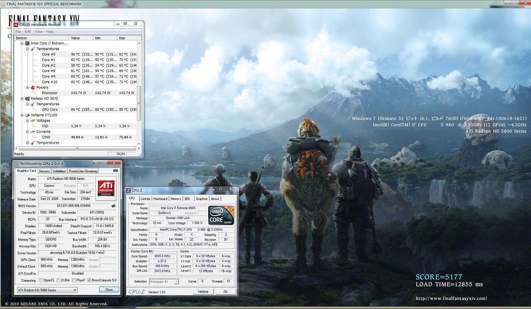Open the PowerColor Giveaway tab in GPU-Z

coord(83,171)
